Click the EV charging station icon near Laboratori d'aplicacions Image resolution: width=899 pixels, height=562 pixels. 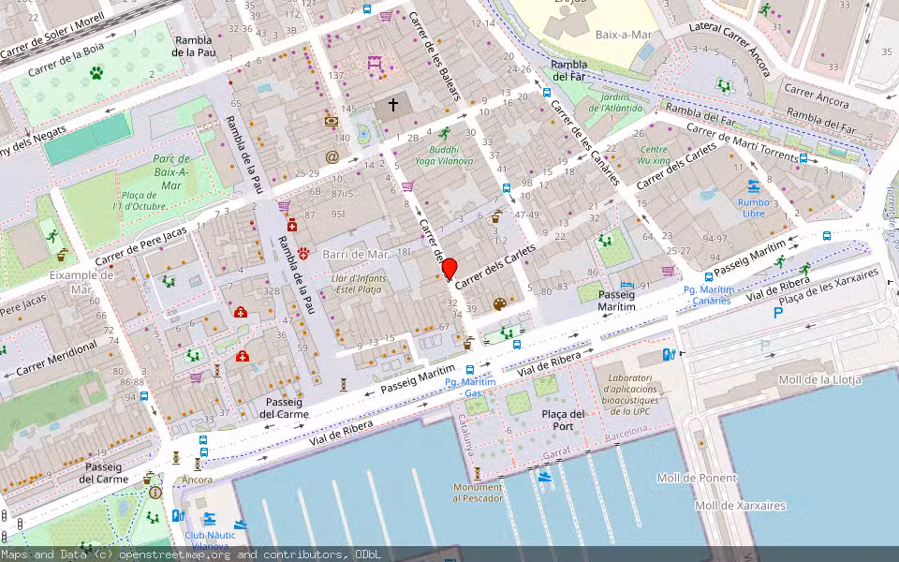click(x=668, y=355)
